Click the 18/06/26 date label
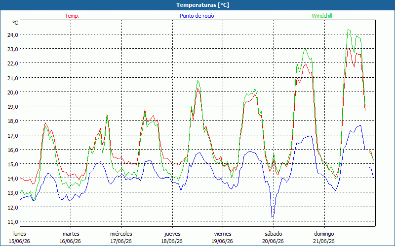Image resolution: width=395 pixels, height=246 pixels. coord(172,241)
